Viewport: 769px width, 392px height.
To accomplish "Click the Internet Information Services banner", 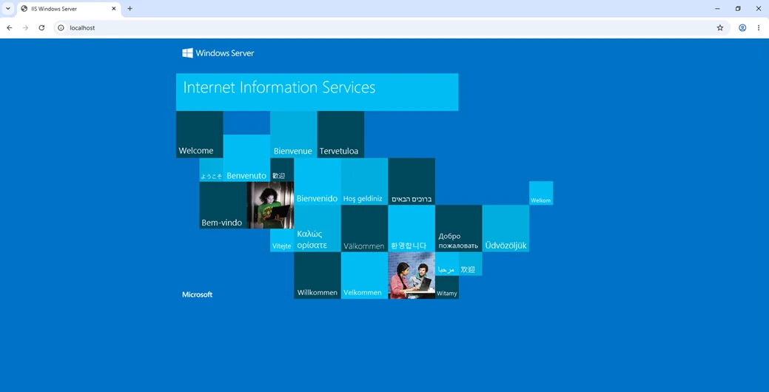I will [x=318, y=92].
